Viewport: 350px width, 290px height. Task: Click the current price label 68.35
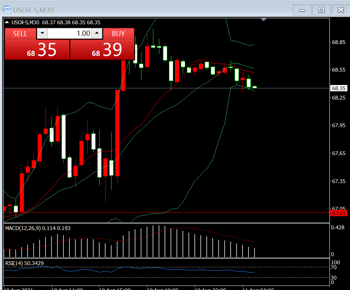pyautogui.click(x=339, y=88)
